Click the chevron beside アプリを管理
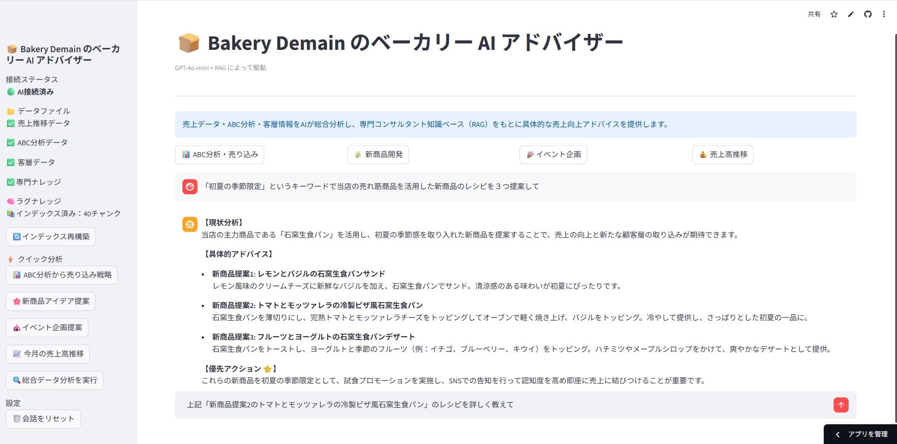The width and height of the screenshot is (897, 444). point(838,435)
